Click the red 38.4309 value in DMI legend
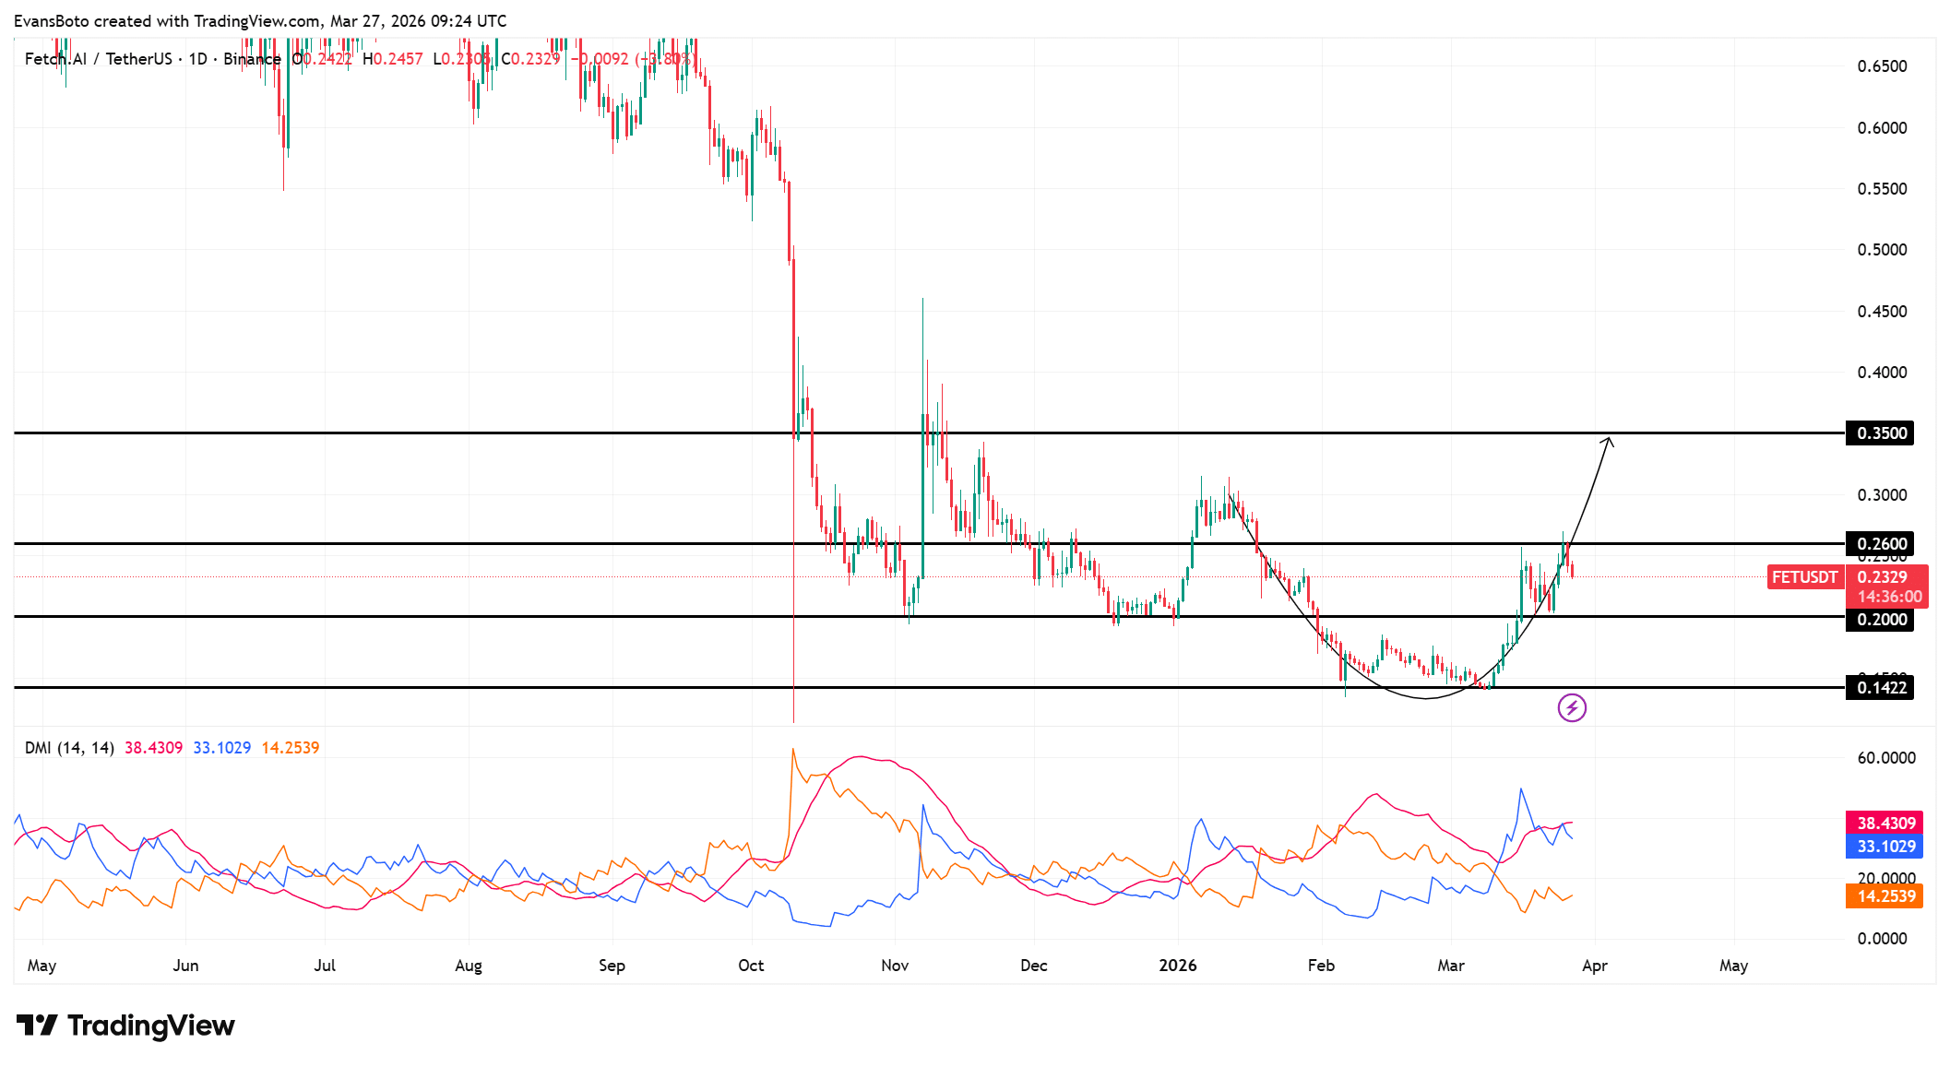 [x=153, y=748]
